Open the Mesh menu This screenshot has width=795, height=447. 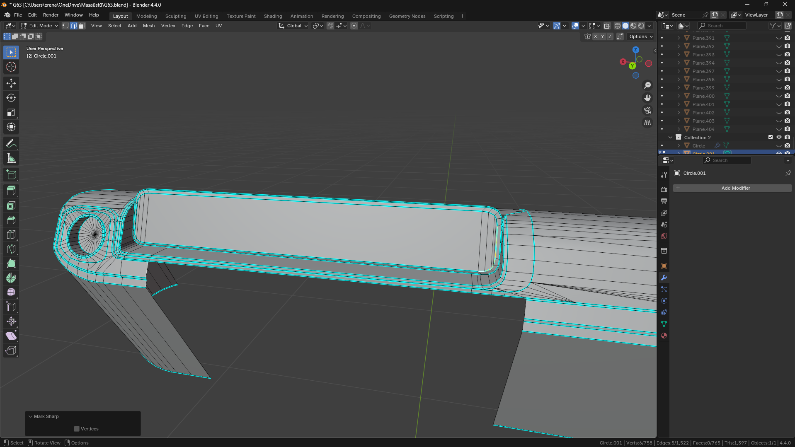click(x=149, y=26)
